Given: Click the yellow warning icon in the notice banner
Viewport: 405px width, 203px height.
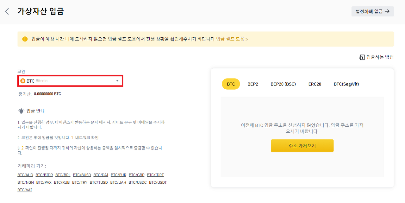Looking at the screenshot, I should coord(25,39).
